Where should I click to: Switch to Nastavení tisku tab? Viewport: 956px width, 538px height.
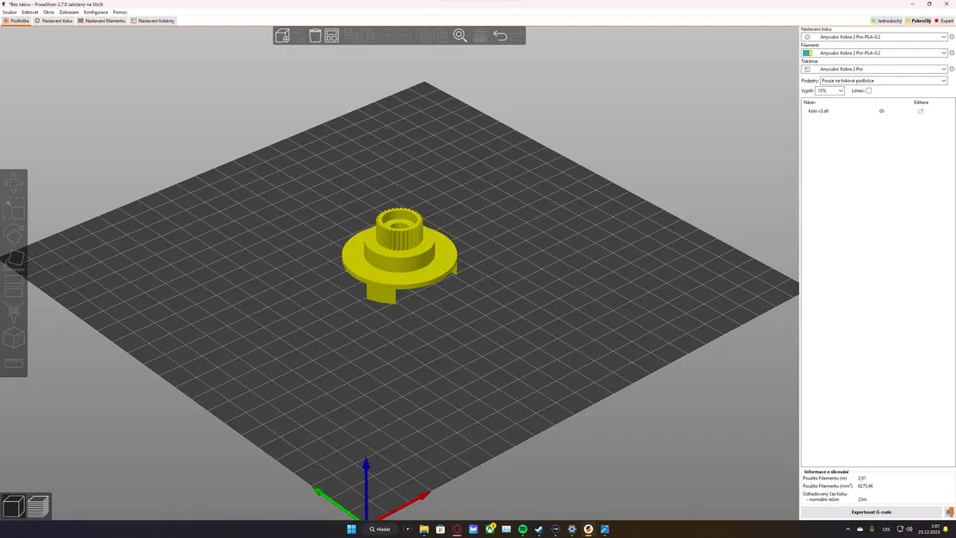[x=53, y=21]
